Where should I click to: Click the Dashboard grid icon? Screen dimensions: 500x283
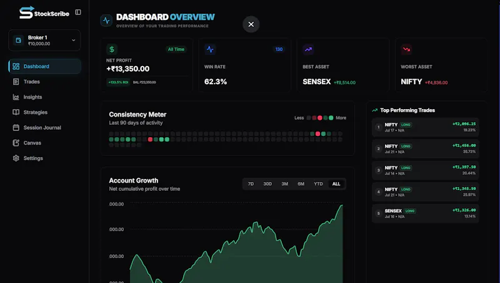click(16, 66)
